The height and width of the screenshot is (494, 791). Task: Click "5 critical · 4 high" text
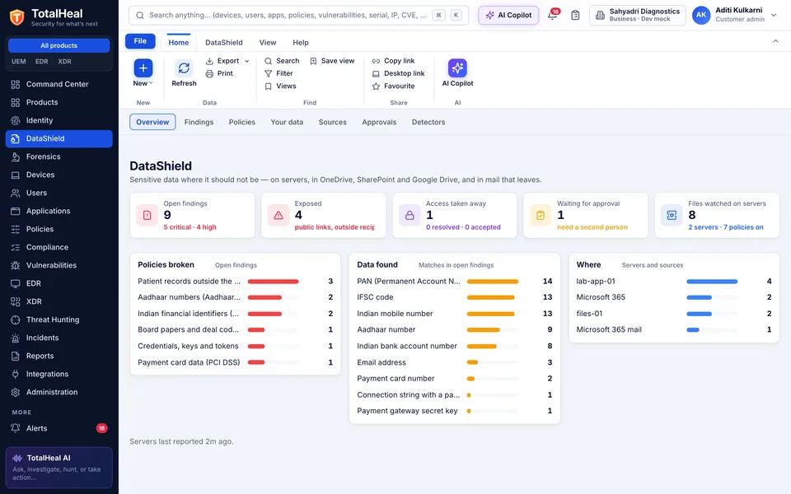[190, 227]
